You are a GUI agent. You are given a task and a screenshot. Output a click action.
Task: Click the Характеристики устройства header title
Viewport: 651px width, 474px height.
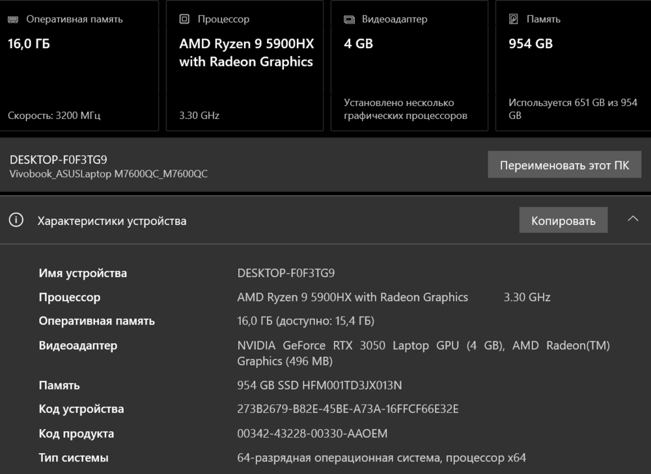[112, 221]
